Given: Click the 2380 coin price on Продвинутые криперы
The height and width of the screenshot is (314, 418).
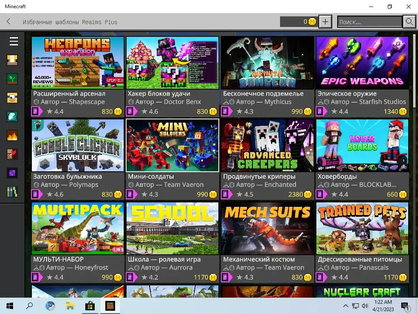Looking at the screenshot, I should click(x=300, y=194).
